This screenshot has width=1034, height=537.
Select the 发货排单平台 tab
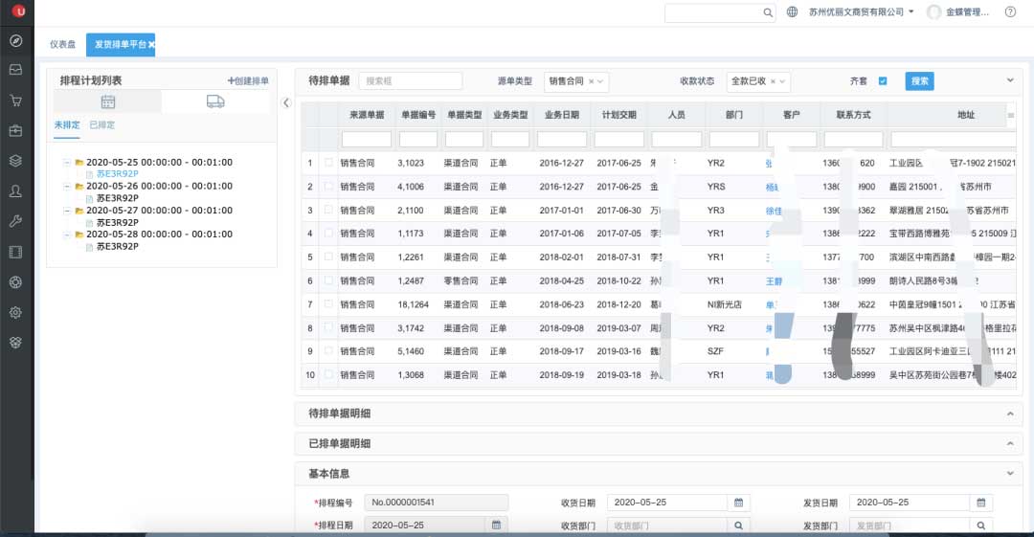(120, 45)
